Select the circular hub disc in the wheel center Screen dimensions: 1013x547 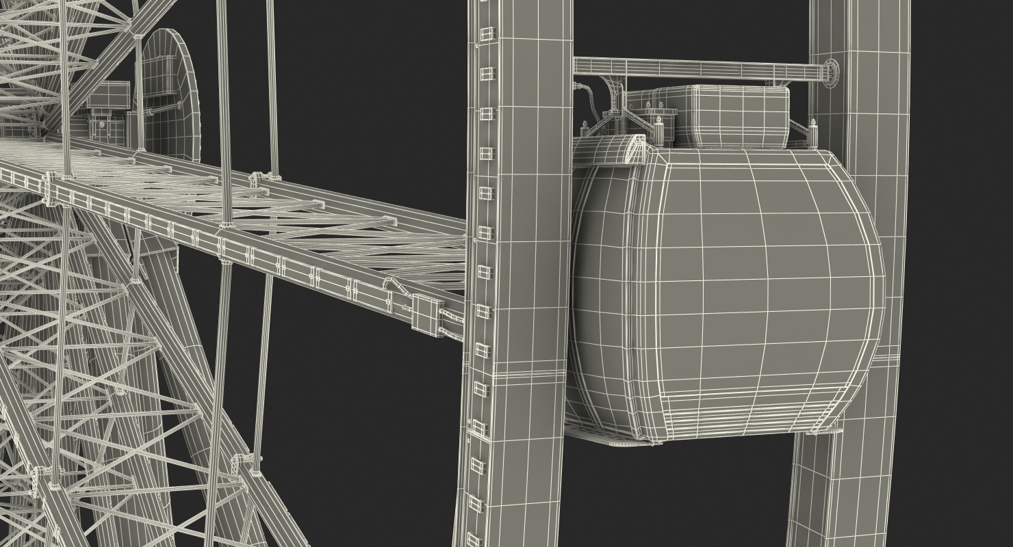click(168, 94)
